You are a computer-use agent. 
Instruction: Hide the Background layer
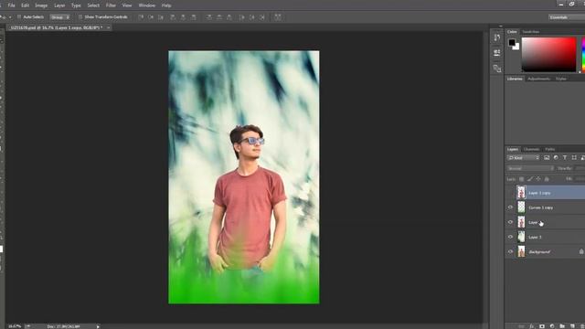point(510,252)
